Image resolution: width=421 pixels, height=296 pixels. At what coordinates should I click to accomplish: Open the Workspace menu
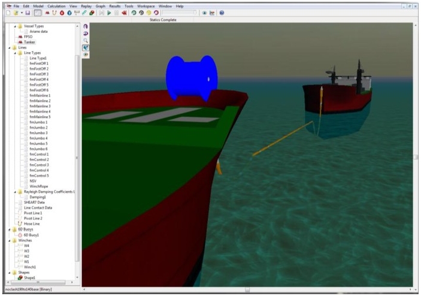pos(146,6)
